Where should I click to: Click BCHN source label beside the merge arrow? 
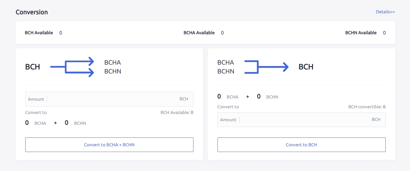tap(226, 71)
